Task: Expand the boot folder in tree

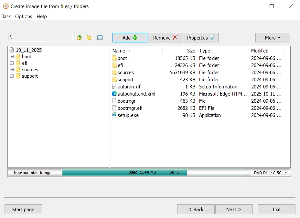Action: click(12, 57)
